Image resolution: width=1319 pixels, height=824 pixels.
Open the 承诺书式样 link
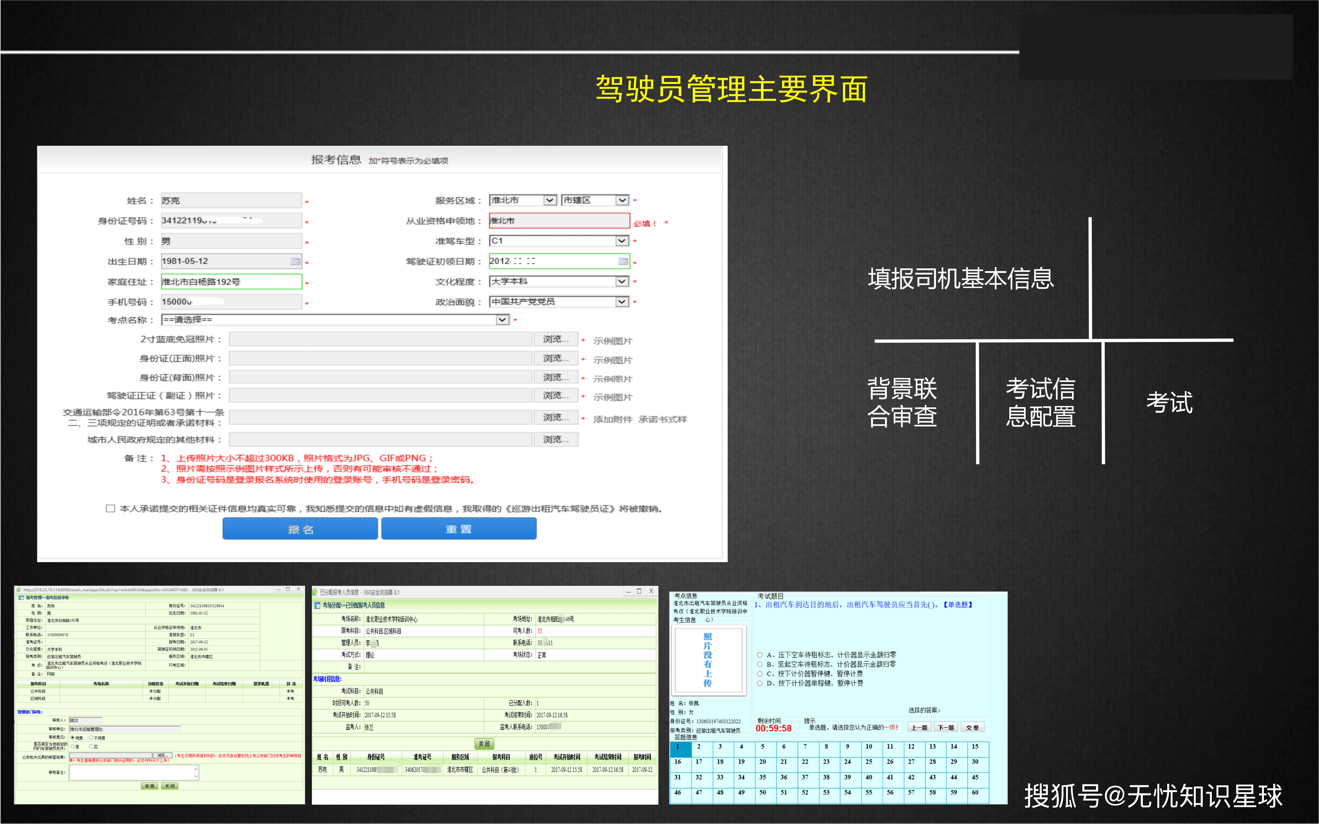click(x=662, y=419)
